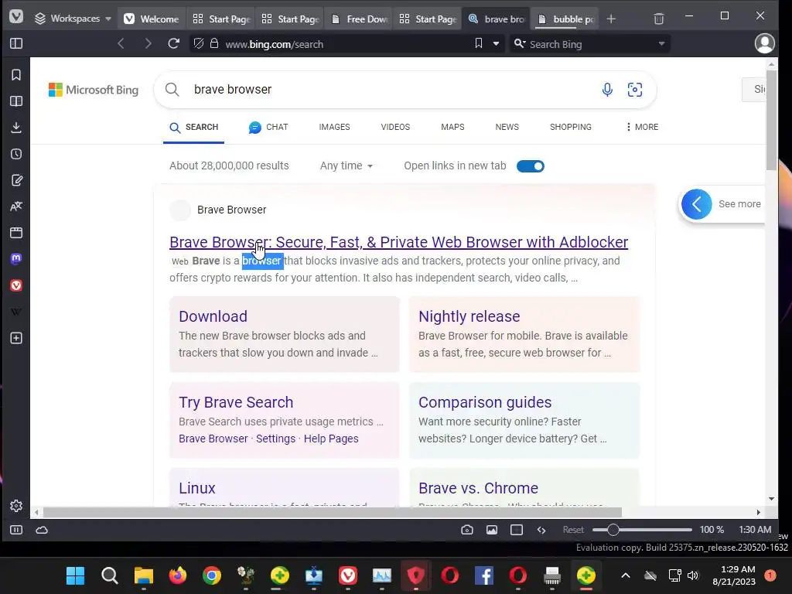Bookmark this page
The height and width of the screenshot is (594, 792).
click(478, 44)
